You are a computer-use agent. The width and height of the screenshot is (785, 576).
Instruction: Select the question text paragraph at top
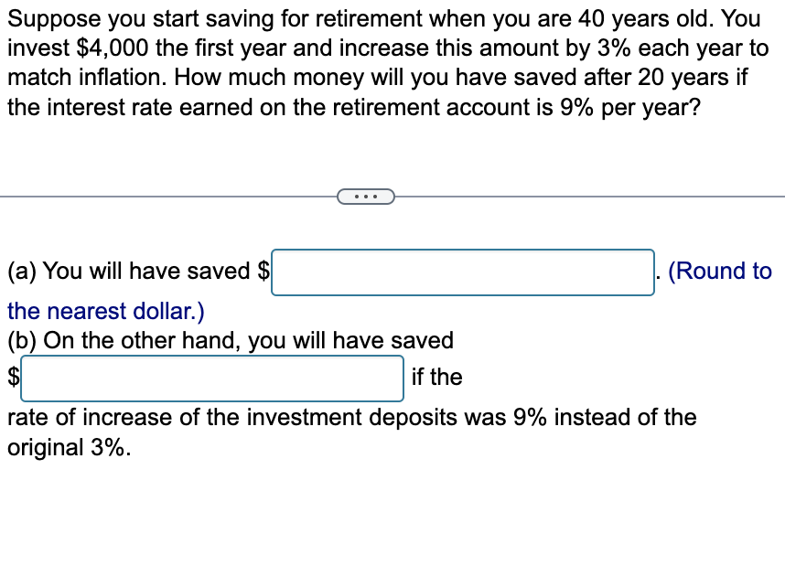384,62
